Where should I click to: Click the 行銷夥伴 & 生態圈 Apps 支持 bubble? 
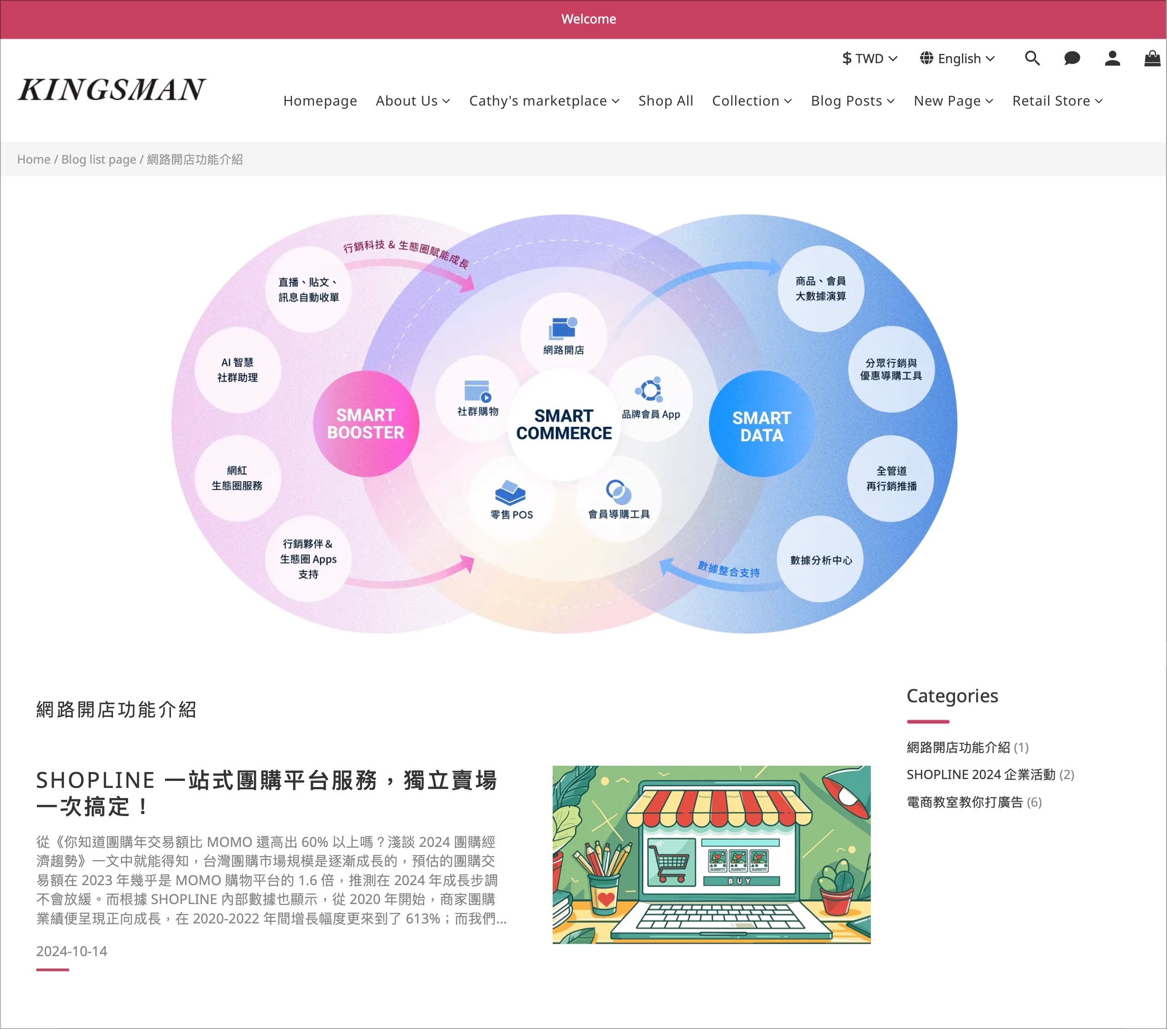tap(308, 558)
